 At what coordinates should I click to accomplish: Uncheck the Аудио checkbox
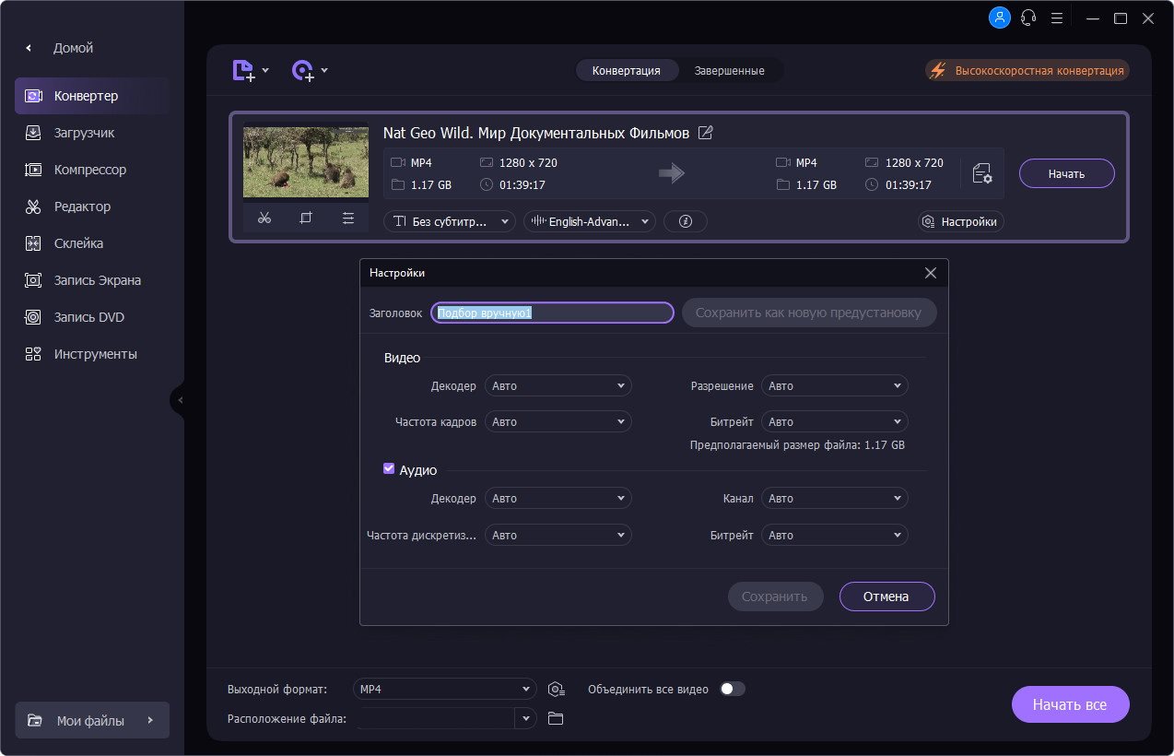tap(389, 468)
